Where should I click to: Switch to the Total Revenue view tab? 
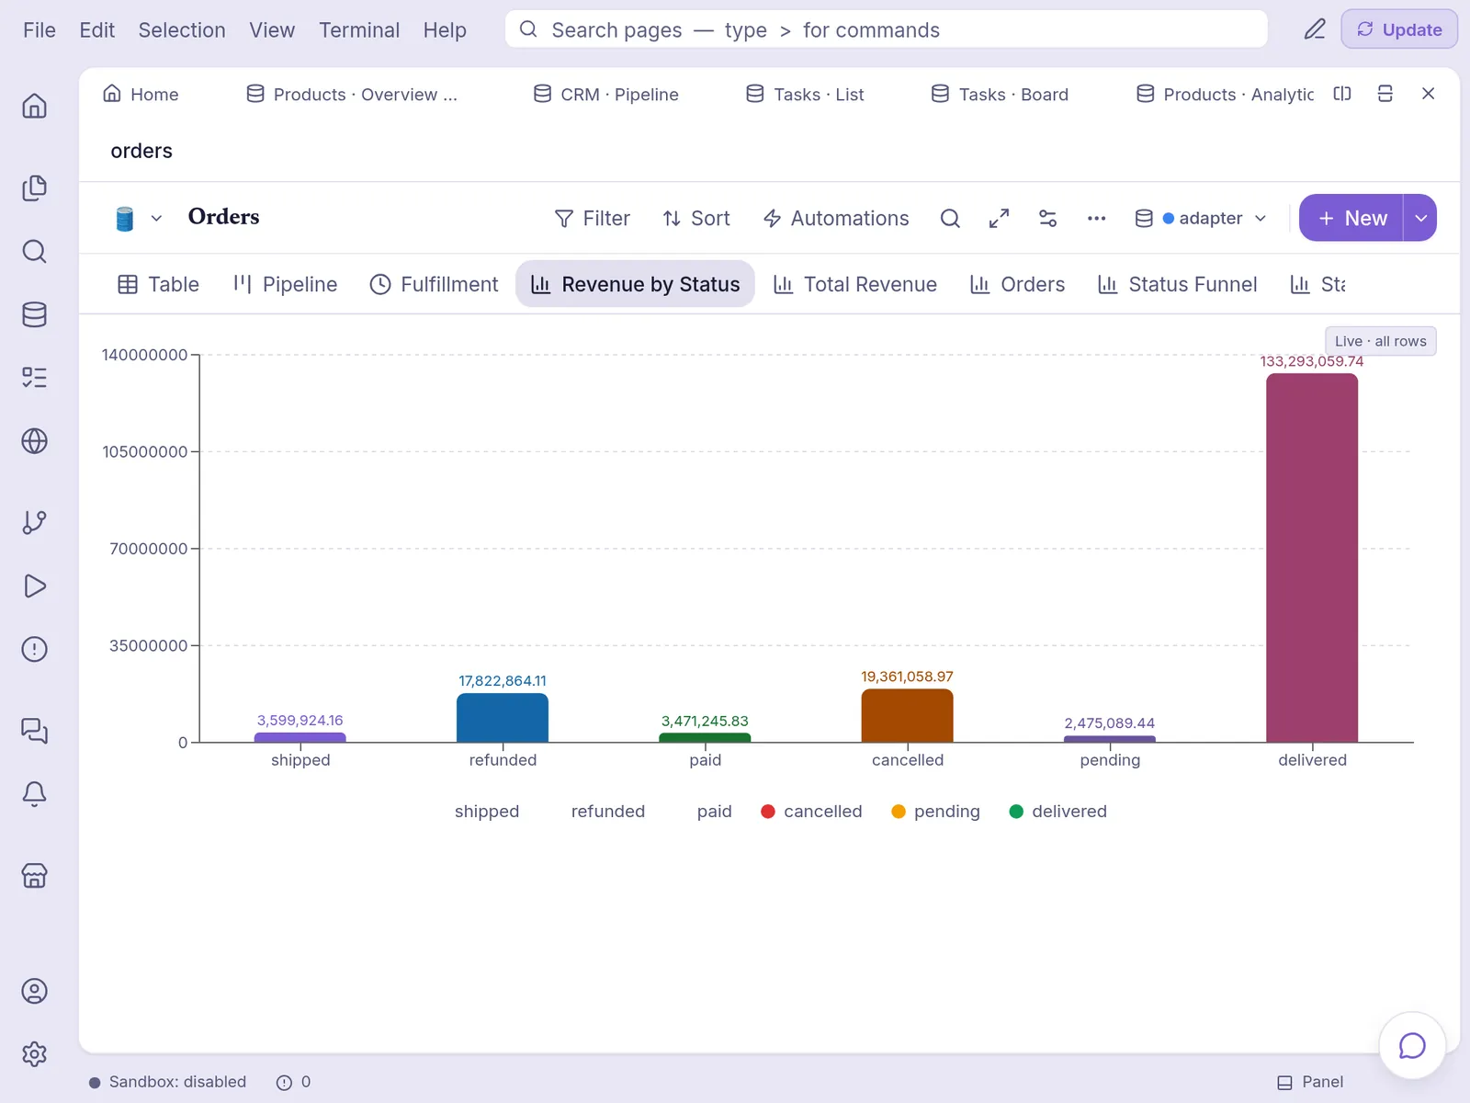click(x=855, y=284)
